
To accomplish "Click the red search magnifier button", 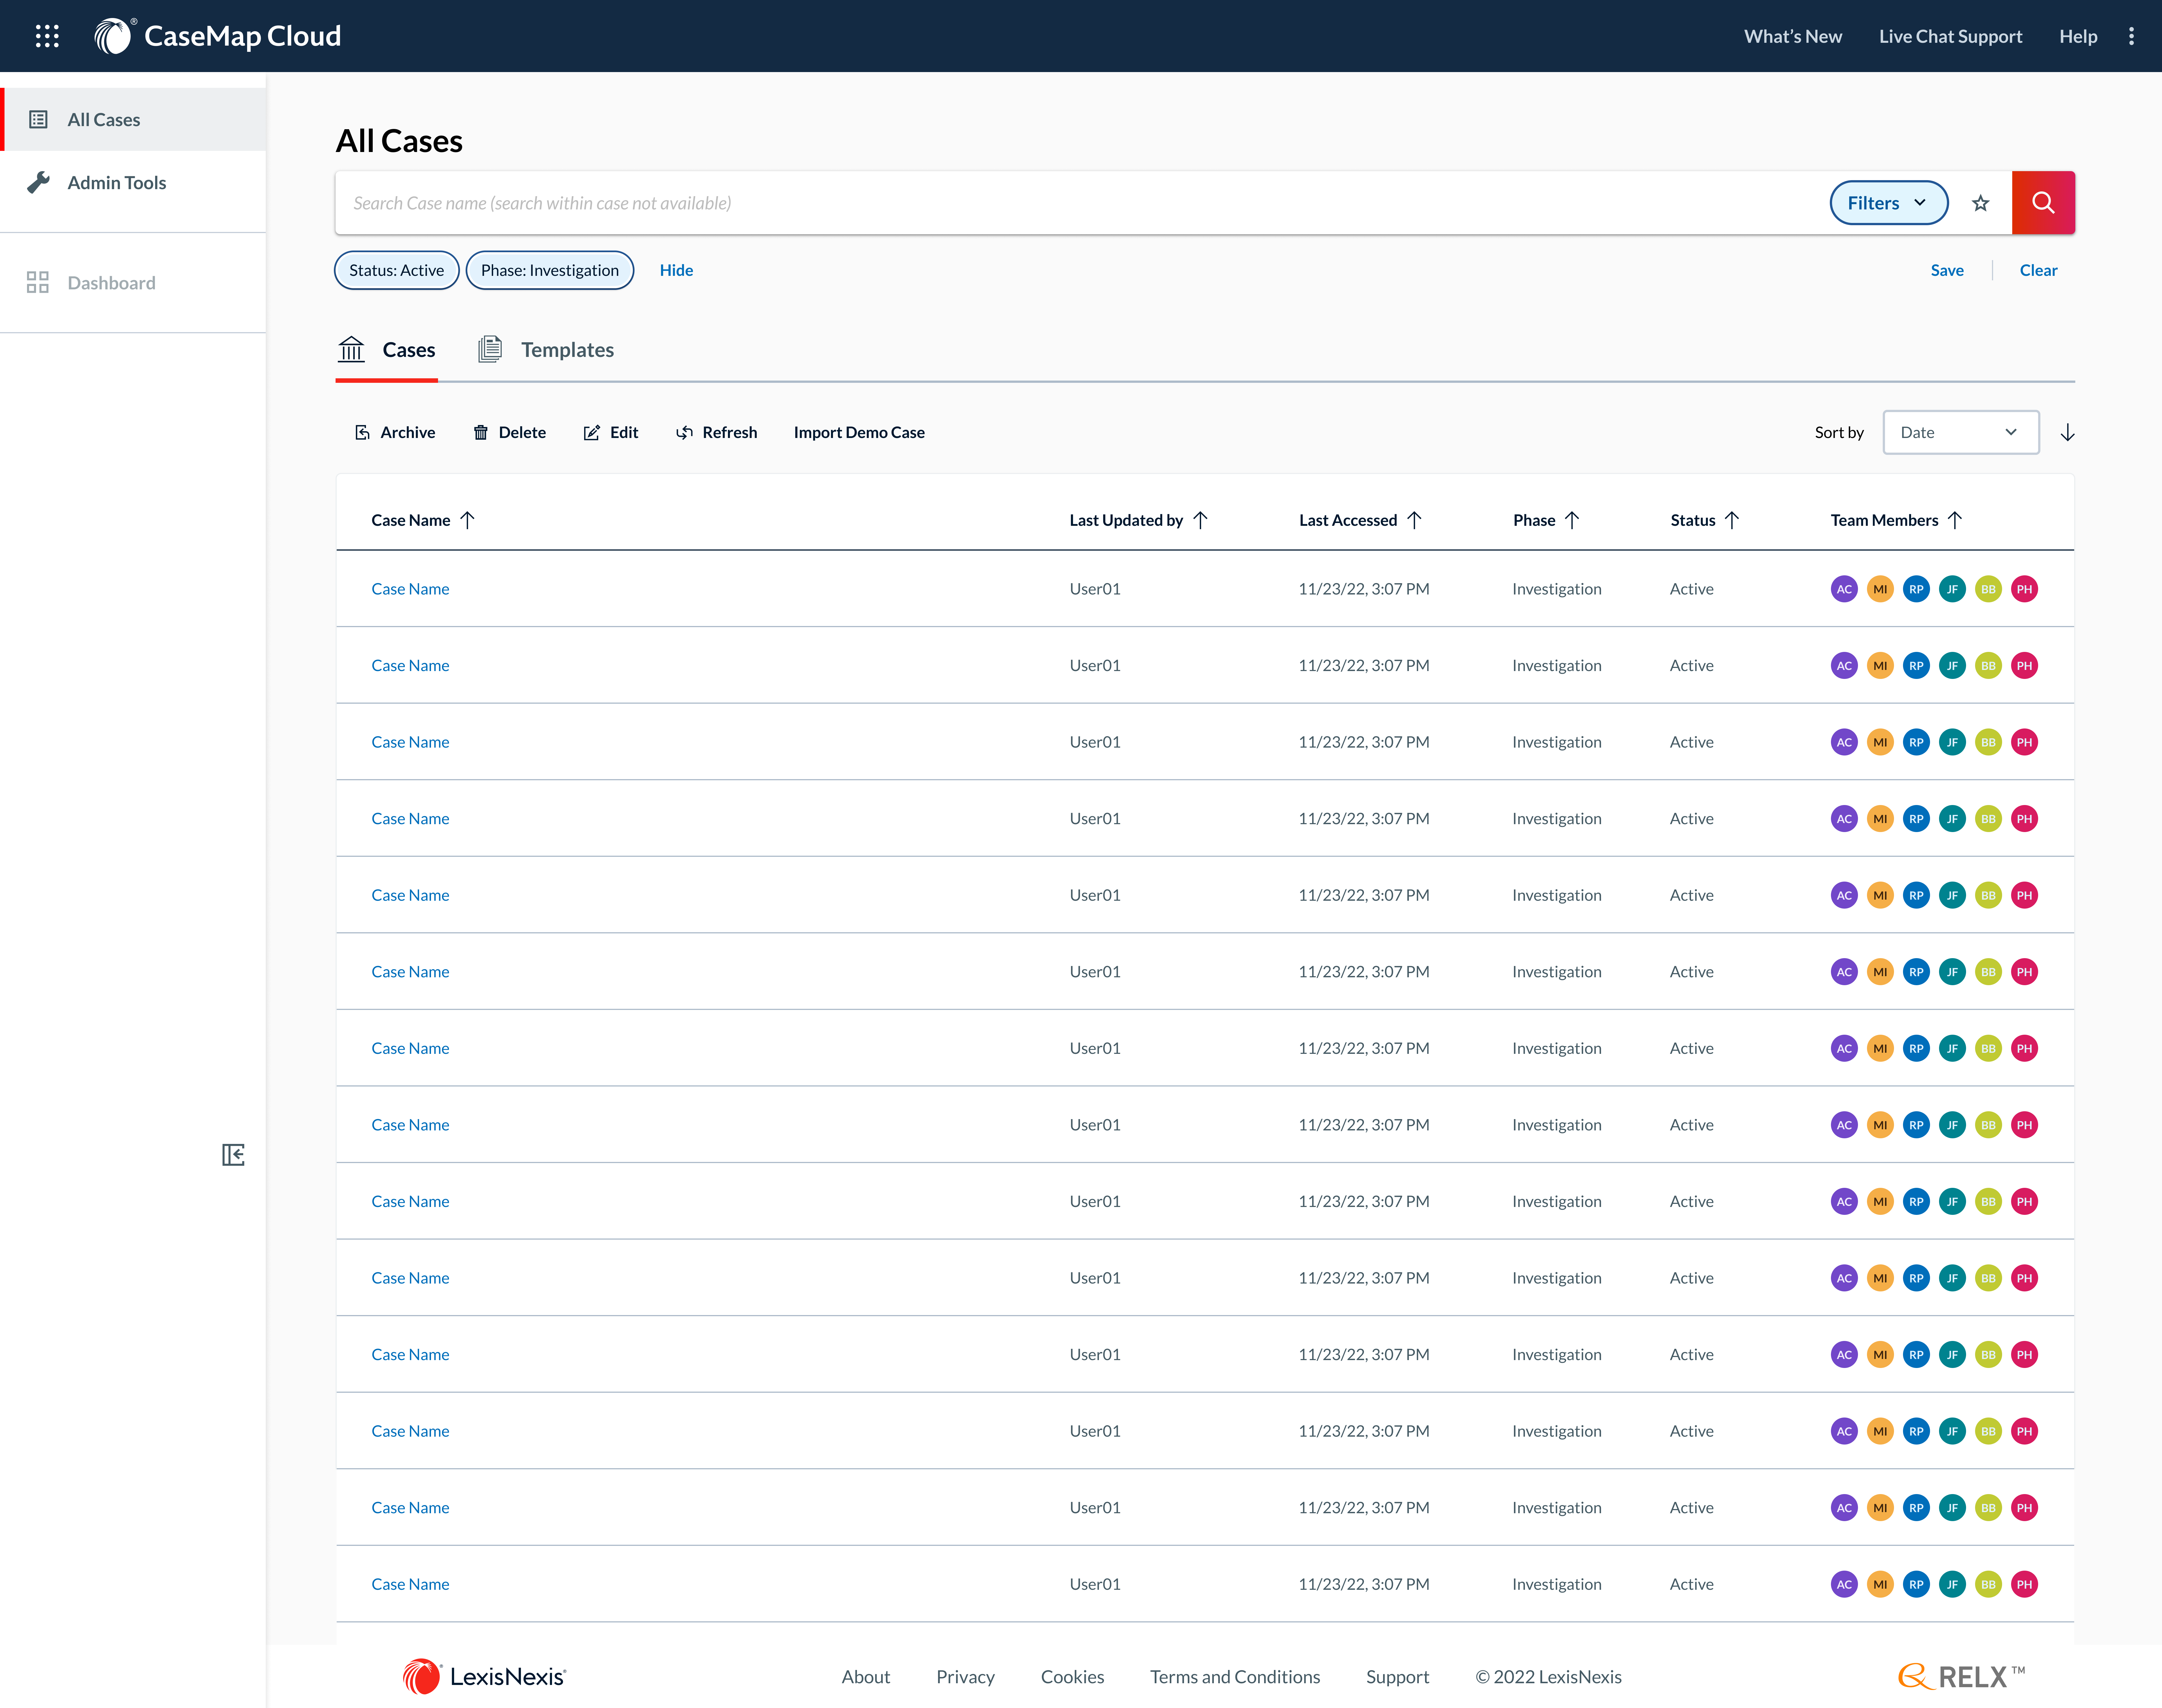I will tap(2043, 203).
